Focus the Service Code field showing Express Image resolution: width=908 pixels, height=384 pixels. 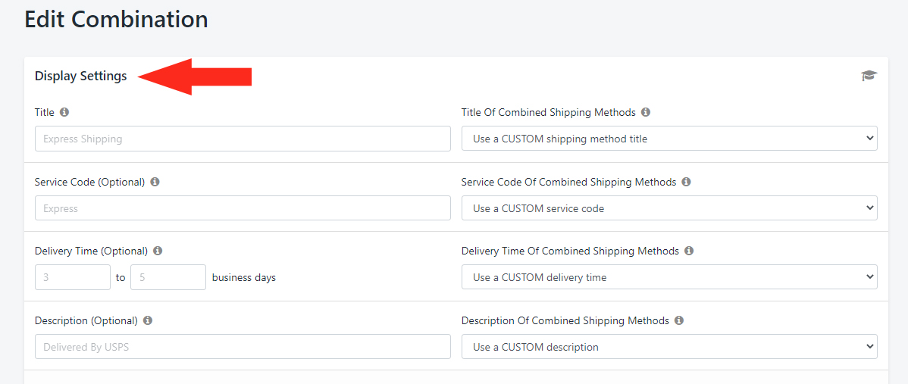point(243,208)
